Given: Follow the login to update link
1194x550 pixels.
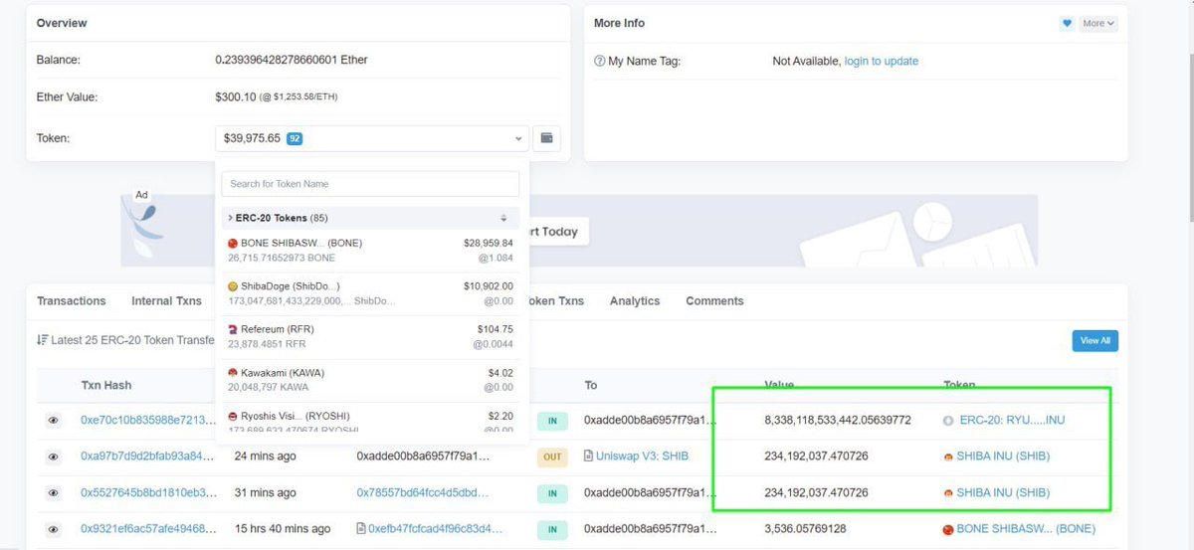Looking at the screenshot, I should (x=882, y=62).
